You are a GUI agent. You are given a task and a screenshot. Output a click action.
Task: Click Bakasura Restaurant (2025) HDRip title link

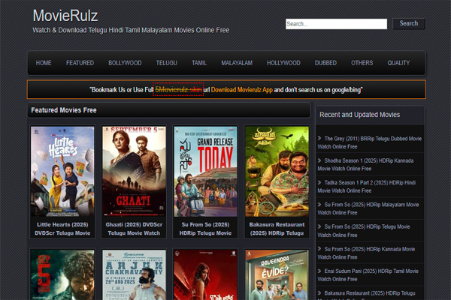[277, 229]
